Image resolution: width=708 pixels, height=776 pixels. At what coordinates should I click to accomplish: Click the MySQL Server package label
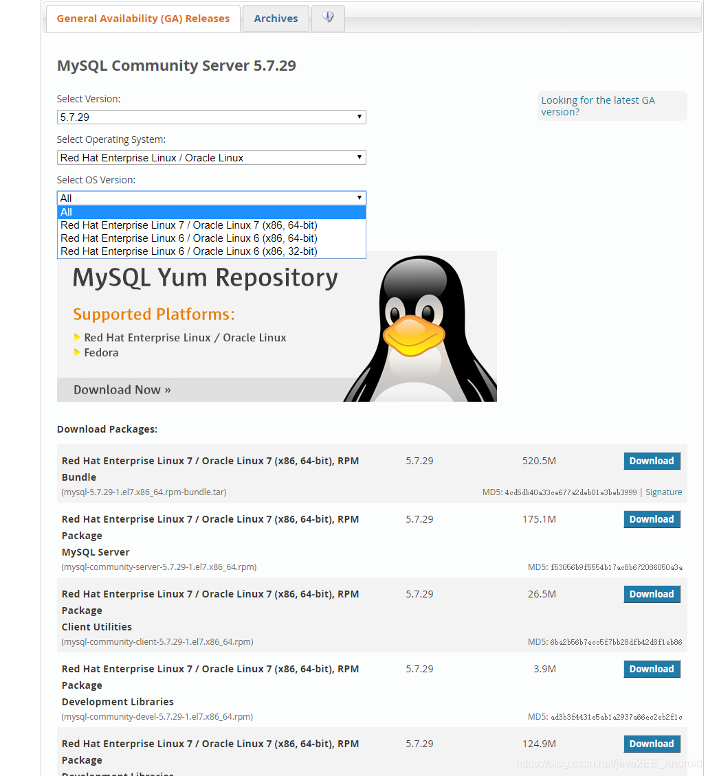click(96, 552)
